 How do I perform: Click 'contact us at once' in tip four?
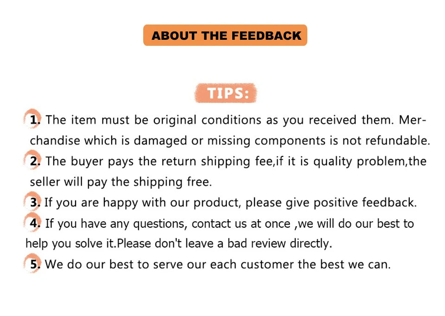pos(242,224)
